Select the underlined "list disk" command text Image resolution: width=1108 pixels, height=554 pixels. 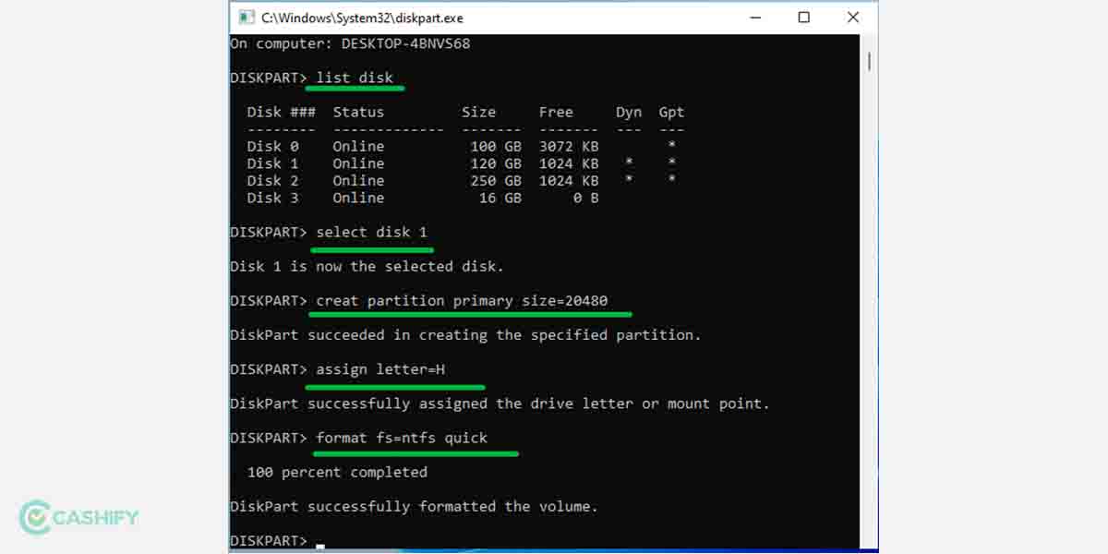[355, 78]
